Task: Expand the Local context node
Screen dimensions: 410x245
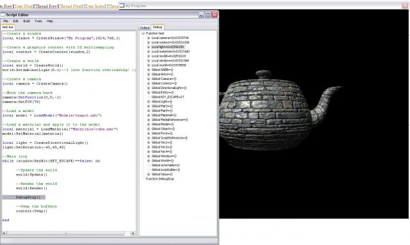Action: coord(149,42)
